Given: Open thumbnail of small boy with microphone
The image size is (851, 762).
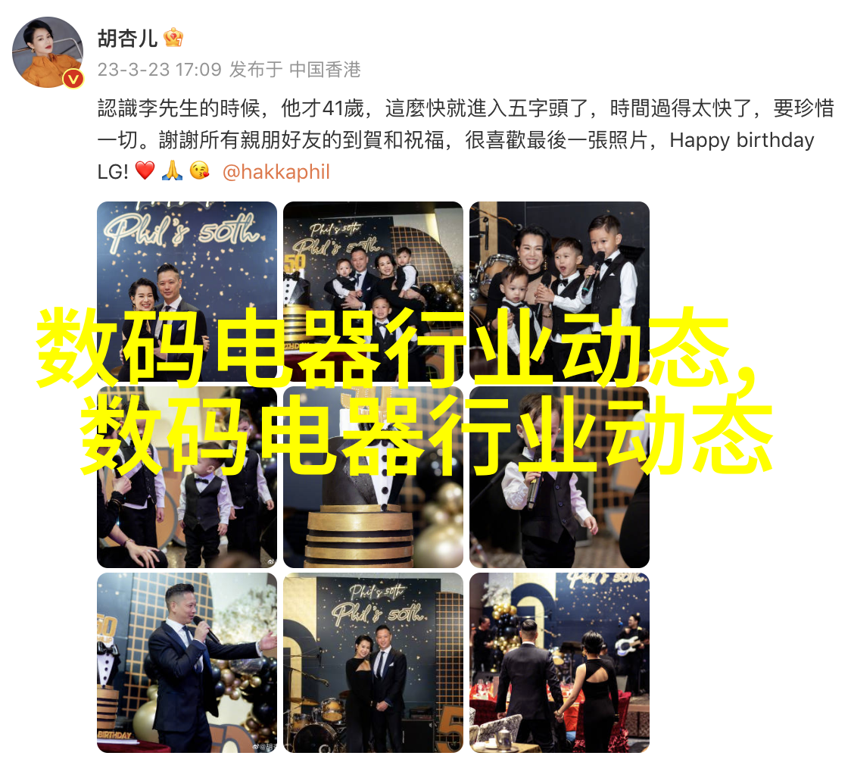Looking at the screenshot, I should click(x=560, y=478).
